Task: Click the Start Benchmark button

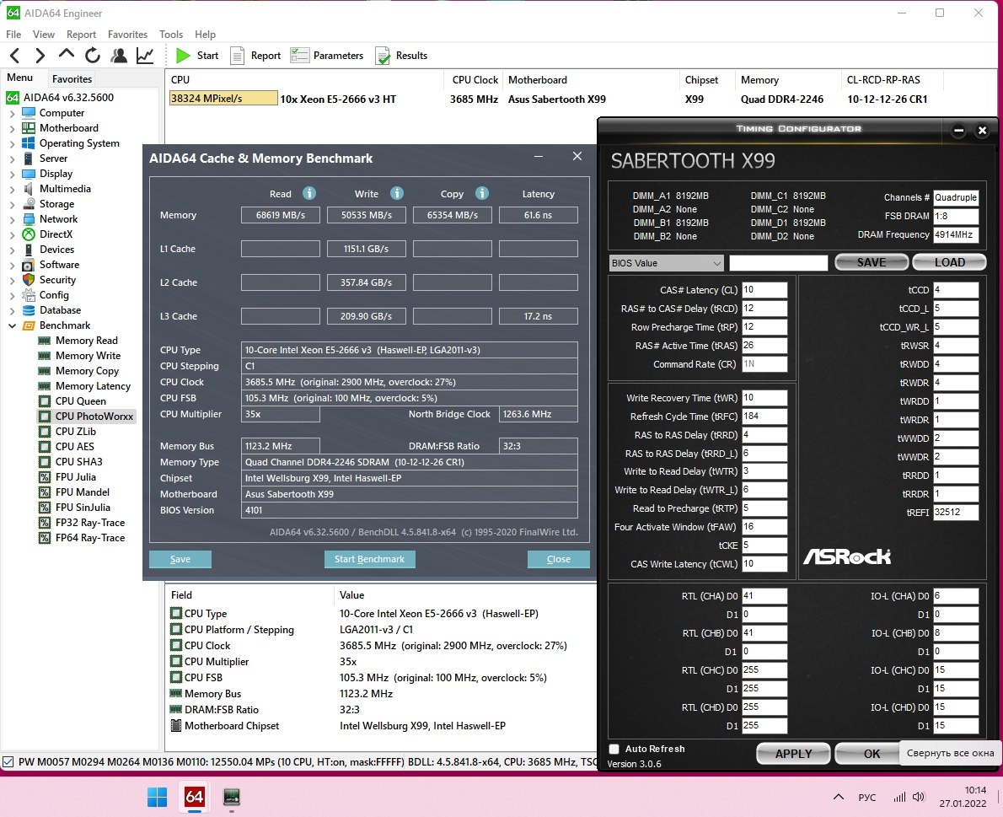Action: pos(370,559)
